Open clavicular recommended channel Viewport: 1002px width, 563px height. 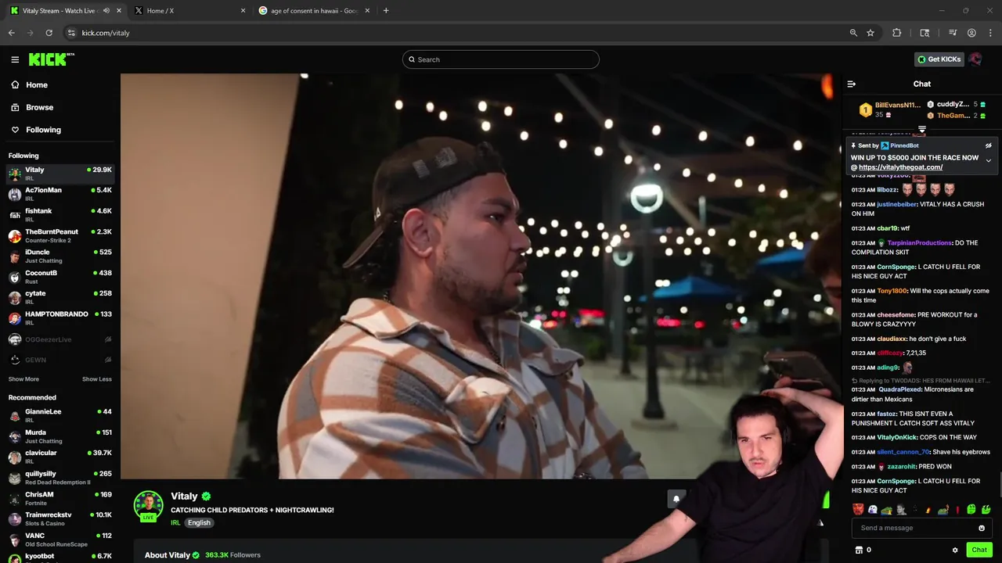click(x=61, y=457)
